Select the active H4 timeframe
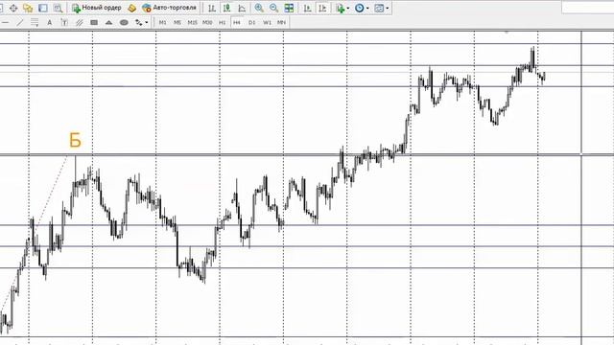This screenshot has height=345, width=614. pos(237,23)
